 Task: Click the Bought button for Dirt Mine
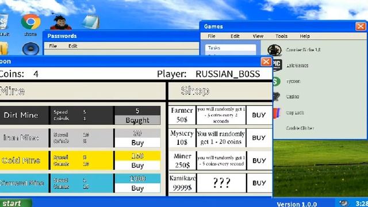(137, 120)
